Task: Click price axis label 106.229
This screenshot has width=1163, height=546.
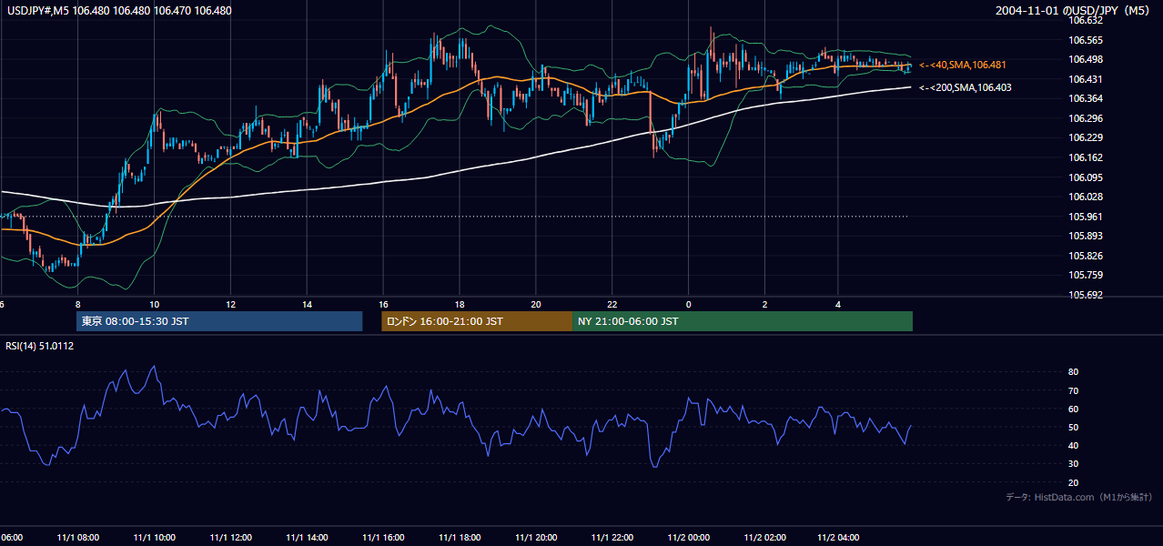Action: pos(1085,137)
